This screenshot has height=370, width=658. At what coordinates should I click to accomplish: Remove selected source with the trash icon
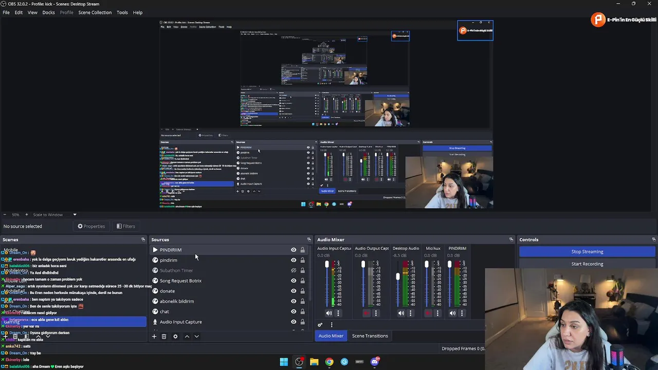[x=164, y=336]
